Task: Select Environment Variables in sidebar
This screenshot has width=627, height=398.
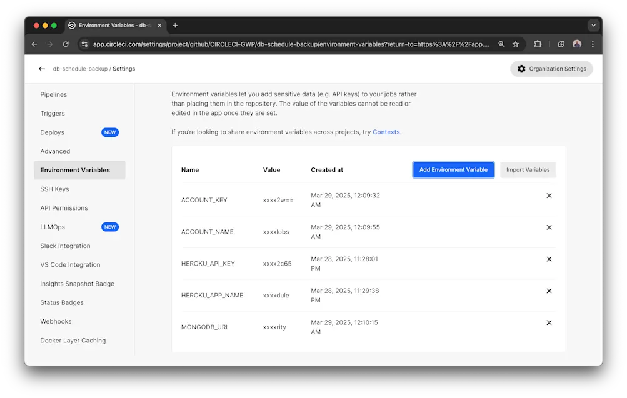Action: (x=79, y=170)
